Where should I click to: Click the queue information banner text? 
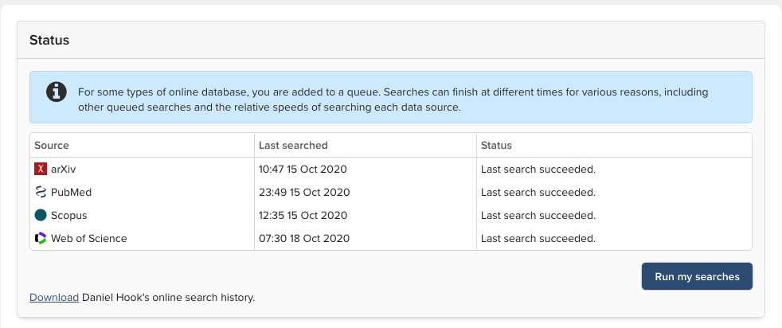coord(393,100)
